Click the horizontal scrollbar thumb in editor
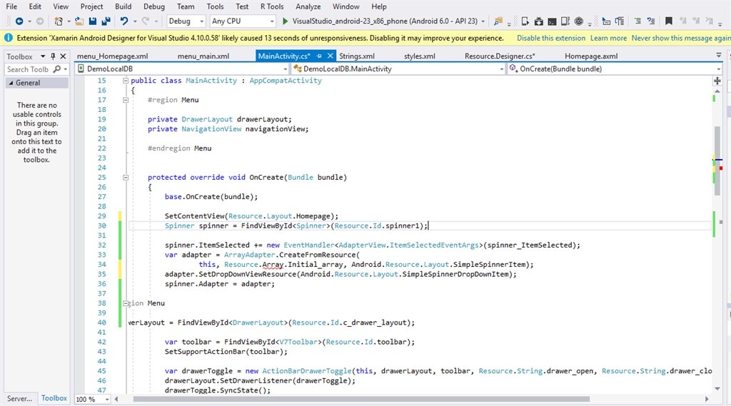The width and height of the screenshot is (731, 406). click(361, 399)
